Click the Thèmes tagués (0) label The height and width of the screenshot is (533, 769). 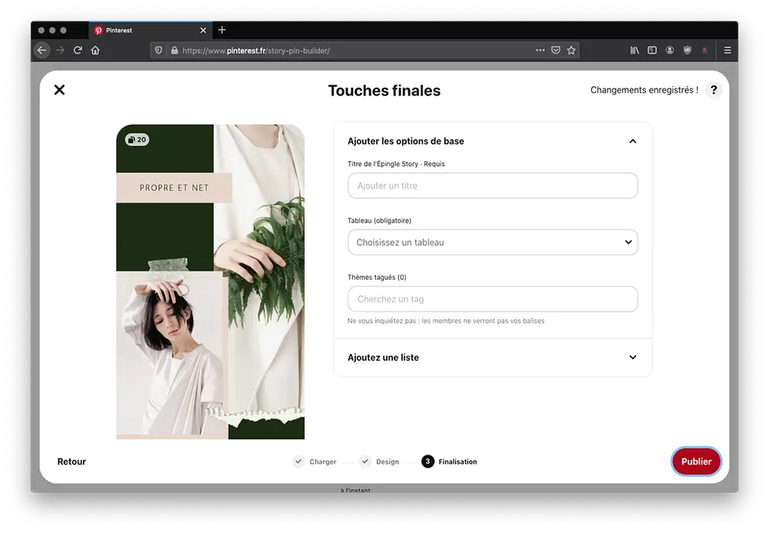click(x=377, y=277)
